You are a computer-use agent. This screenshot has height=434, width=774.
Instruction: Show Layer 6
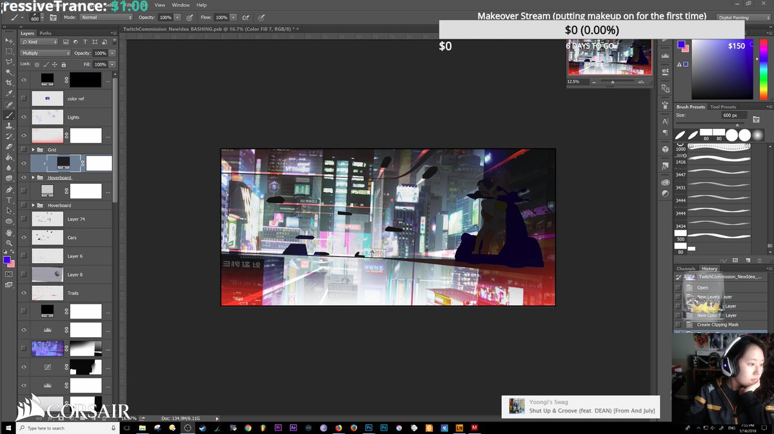click(24, 256)
